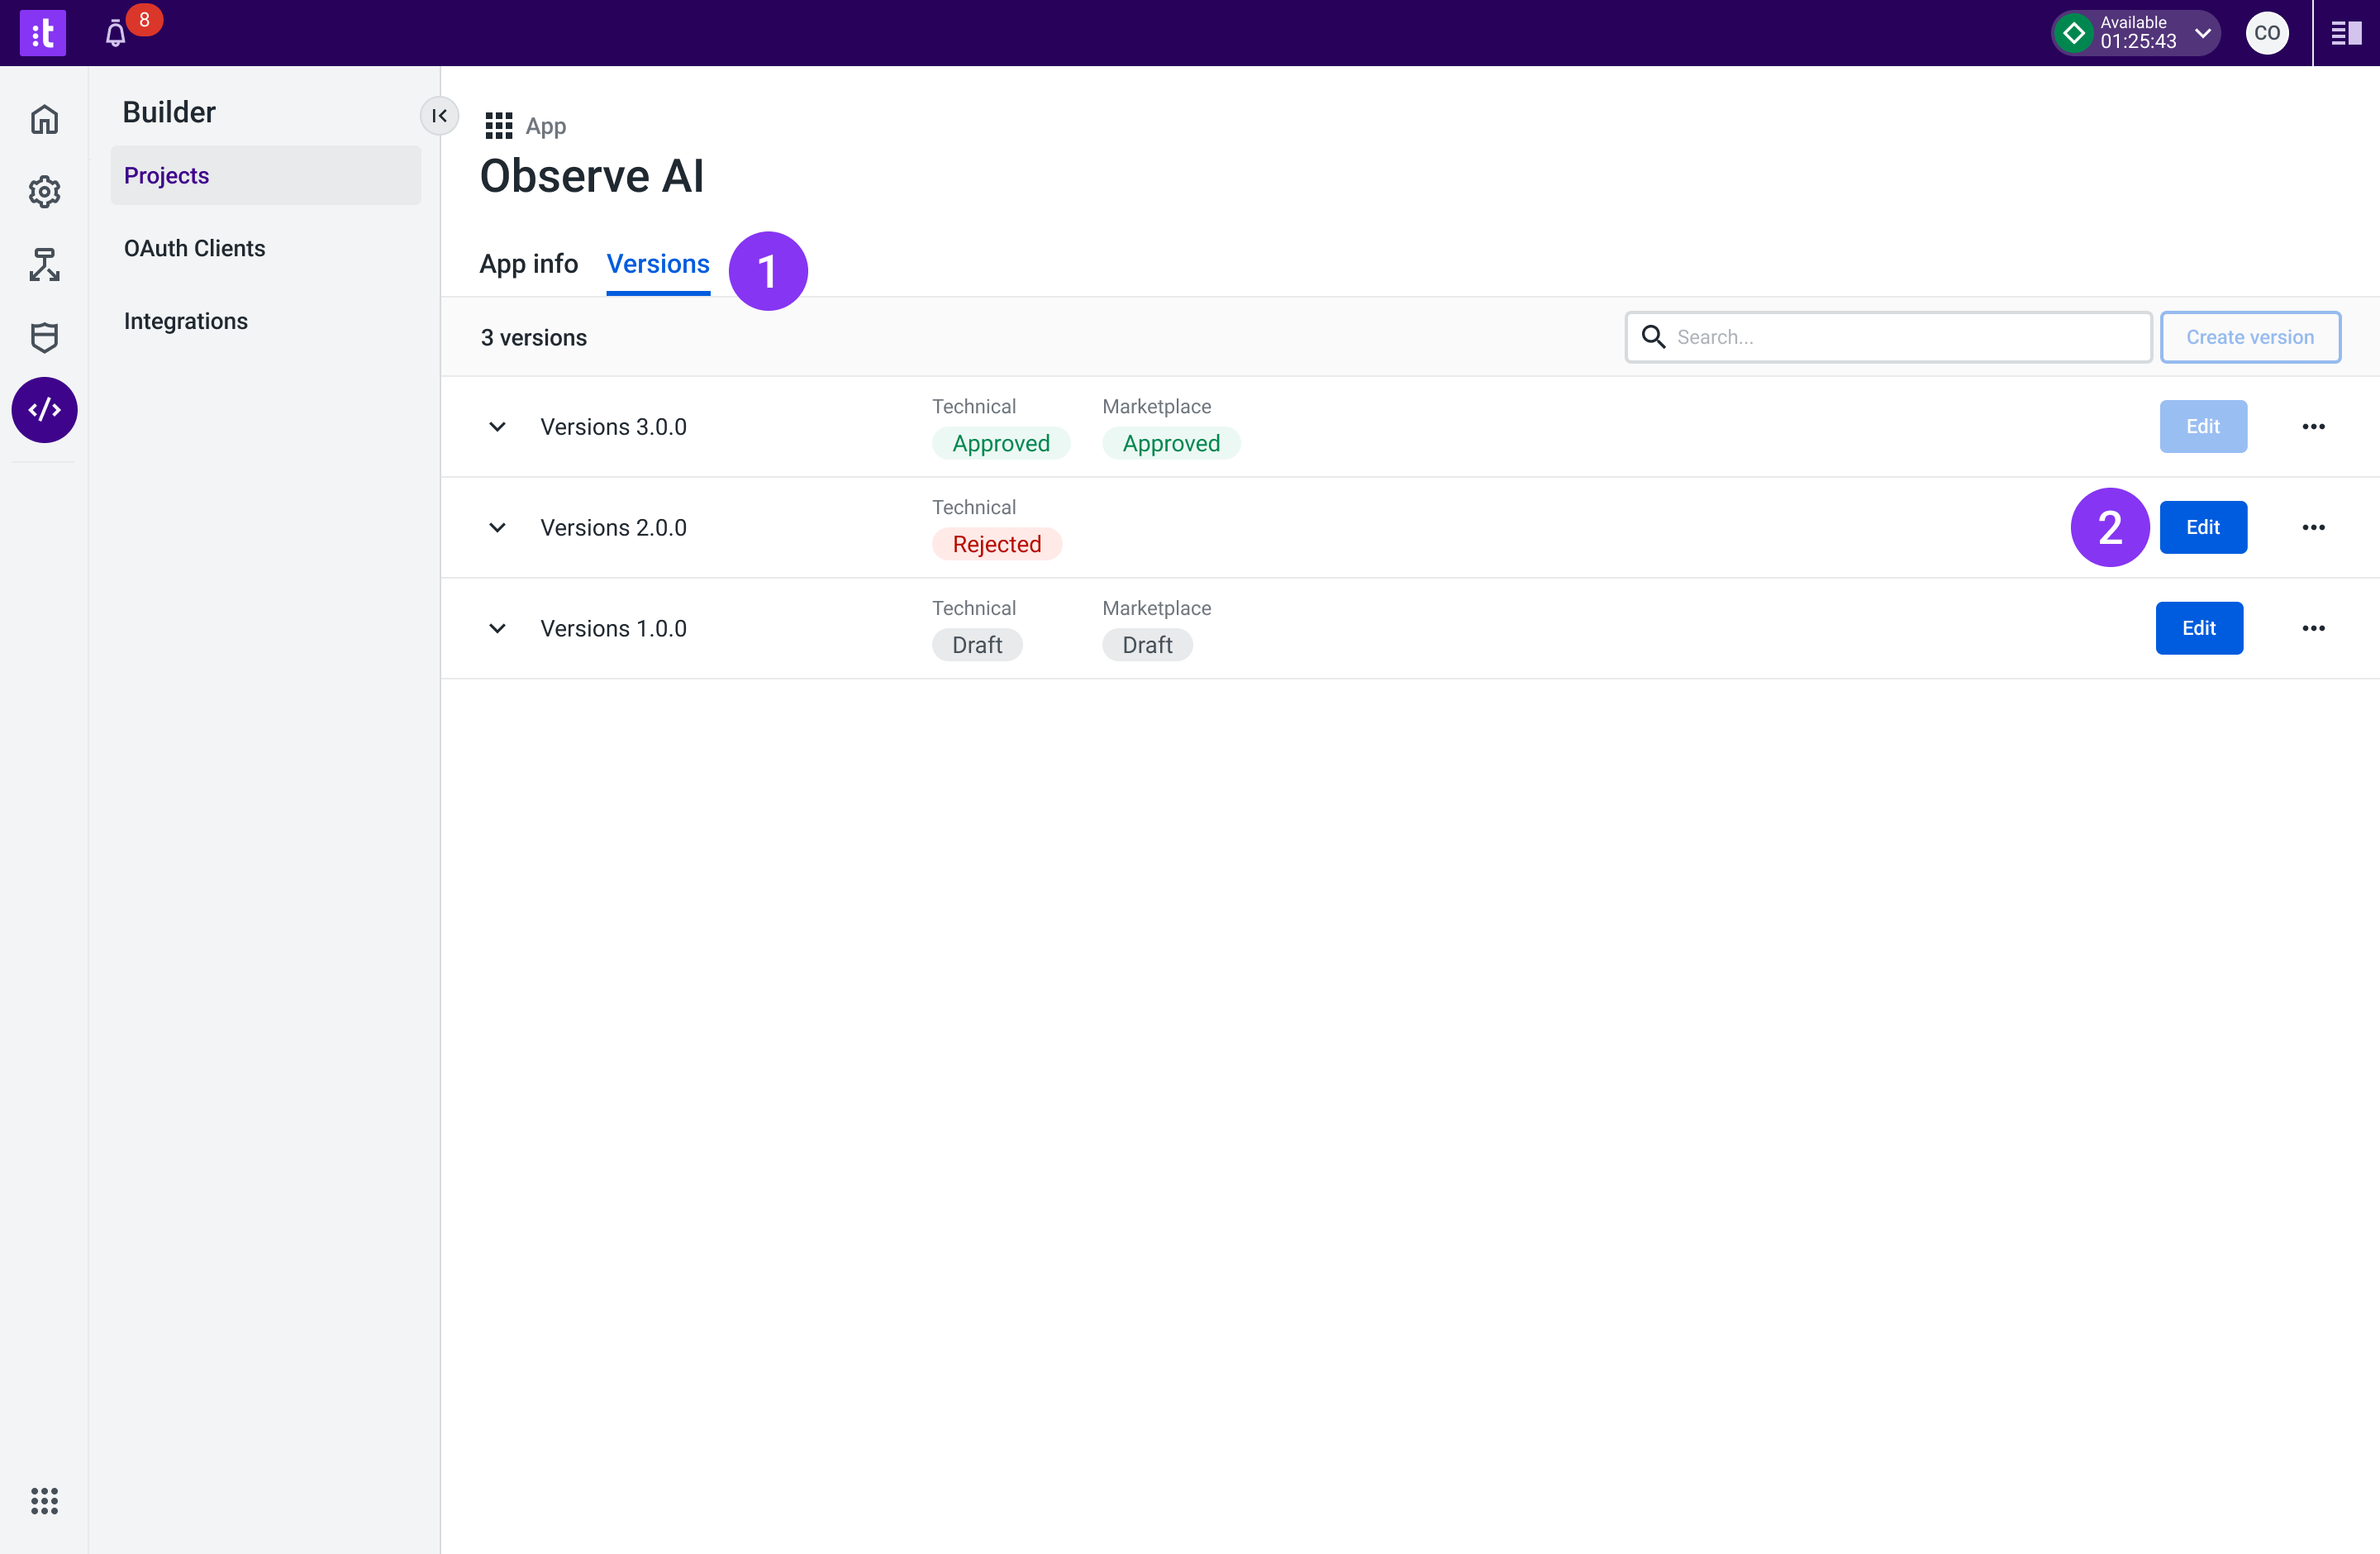
Task: Expand Versions 3.0.0 row
Action: tap(497, 427)
